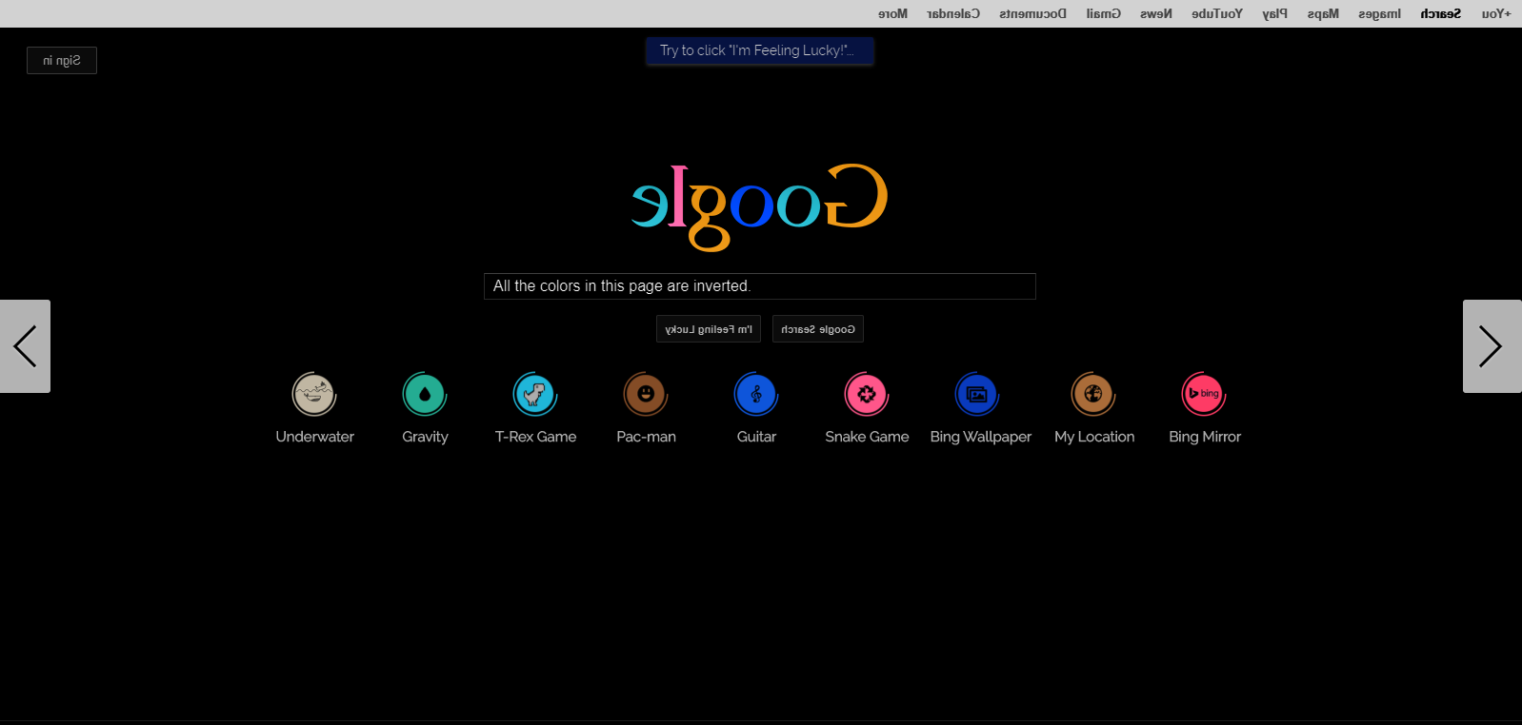Image resolution: width=1522 pixels, height=725 pixels.
Task: Click the mirrored Gmail link
Action: click(x=1103, y=14)
